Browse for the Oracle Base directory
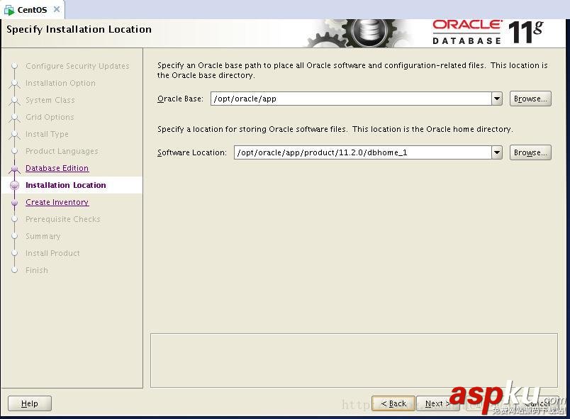 (x=530, y=99)
